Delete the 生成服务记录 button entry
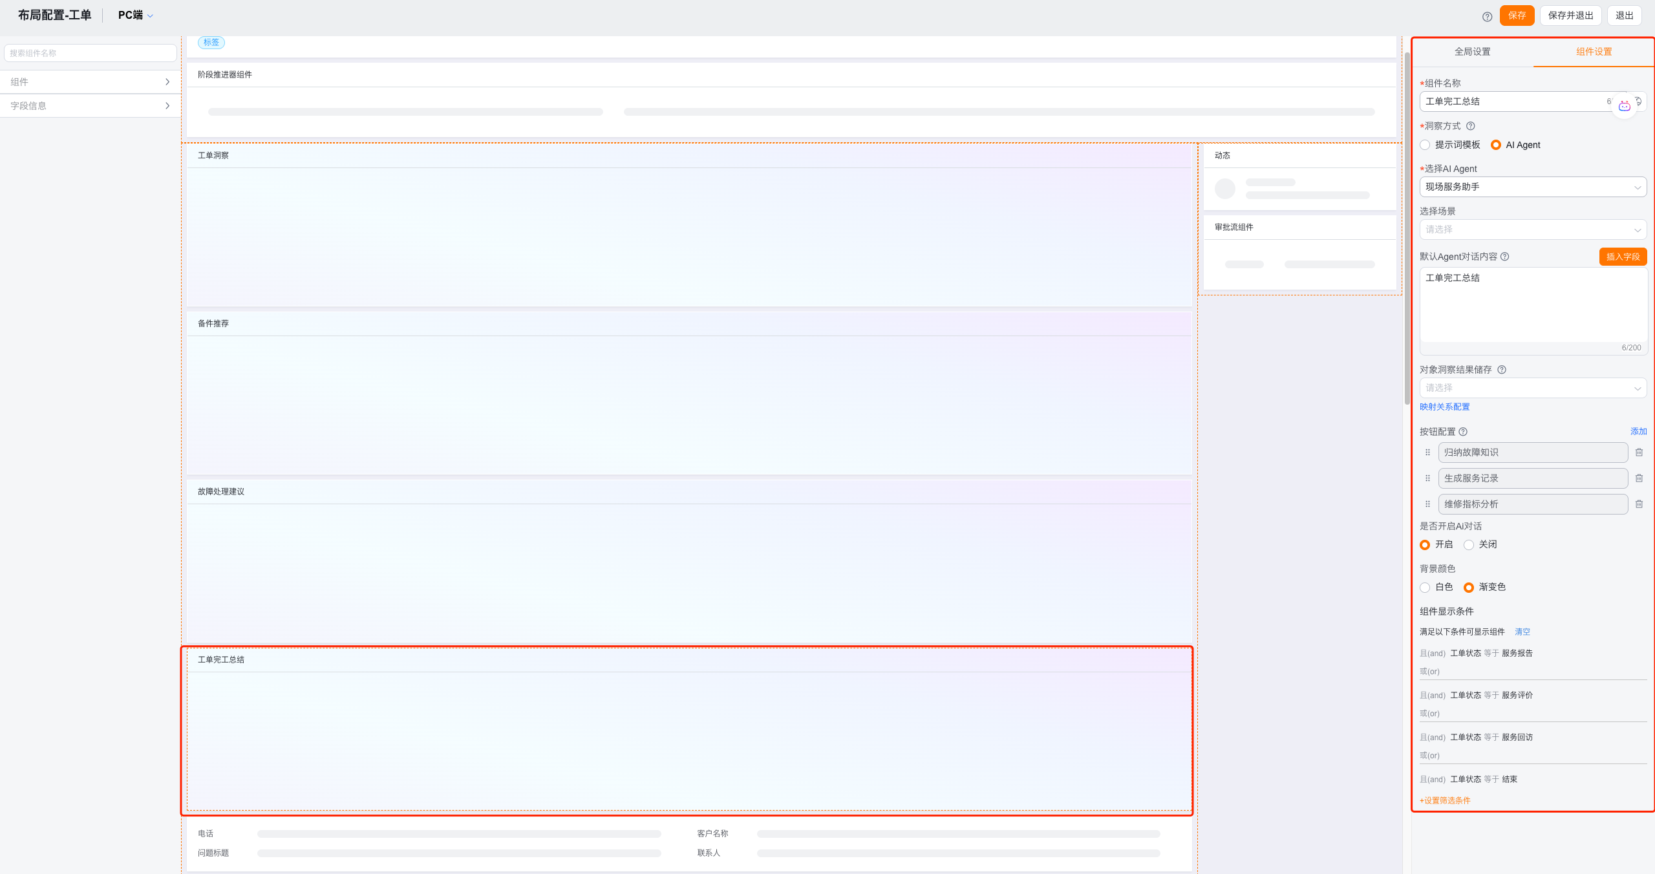Viewport: 1655px width, 874px height. tap(1639, 478)
